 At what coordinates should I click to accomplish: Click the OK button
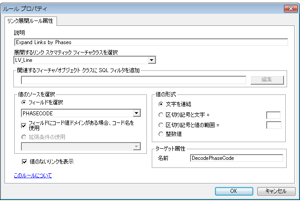coord(234,191)
